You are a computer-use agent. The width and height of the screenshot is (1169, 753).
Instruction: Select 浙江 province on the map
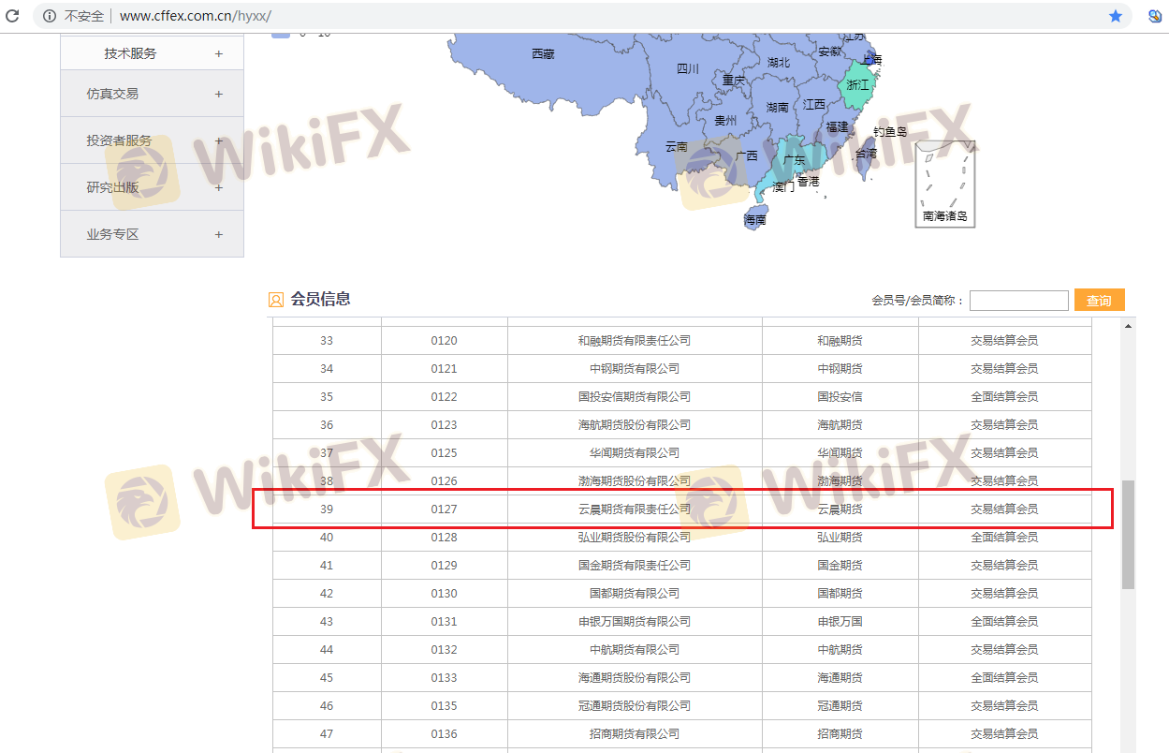(856, 84)
